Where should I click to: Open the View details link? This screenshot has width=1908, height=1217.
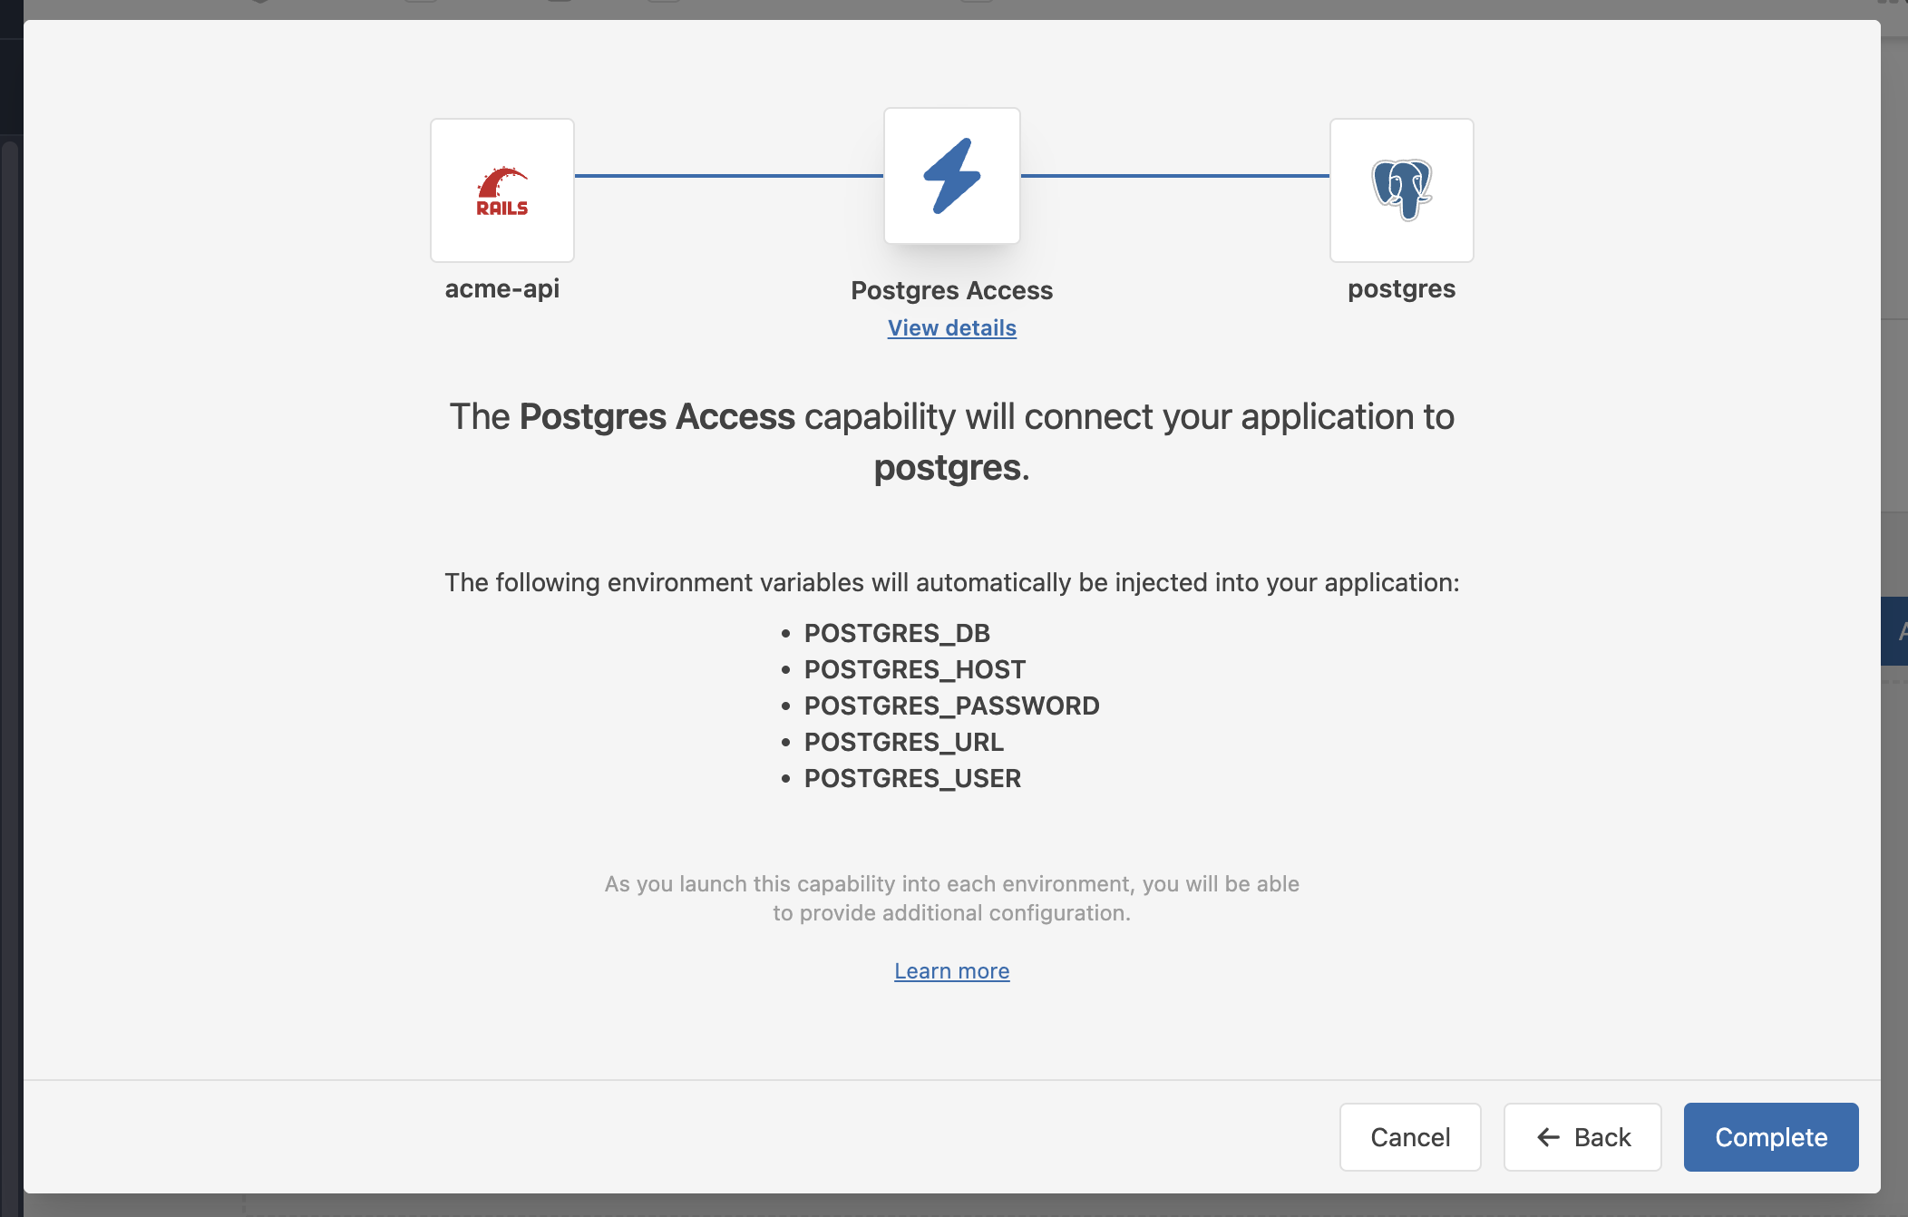click(x=951, y=328)
